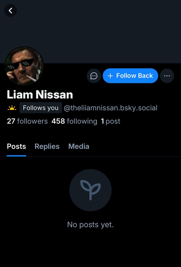The height and width of the screenshot is (267, 181).
Task: Click the No posts yet message
Action: [x=90, y=225]
